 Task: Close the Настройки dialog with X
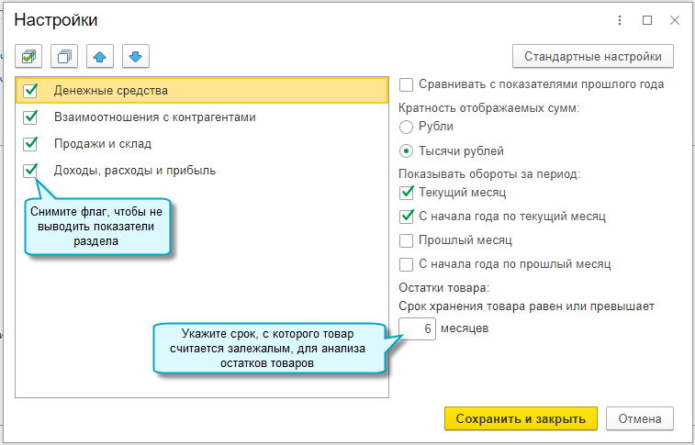pos(675,19)
